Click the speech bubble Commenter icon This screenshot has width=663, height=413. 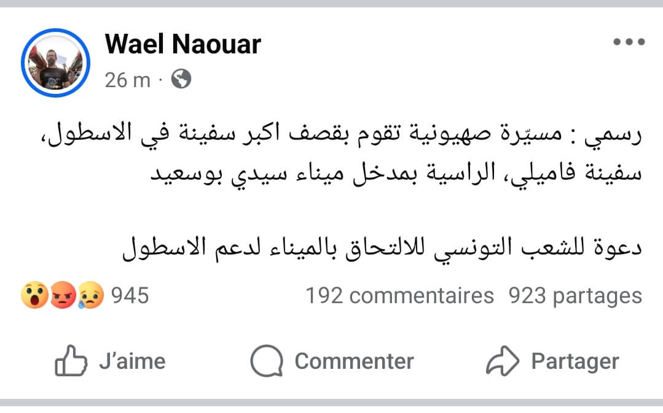pos(267,361)
